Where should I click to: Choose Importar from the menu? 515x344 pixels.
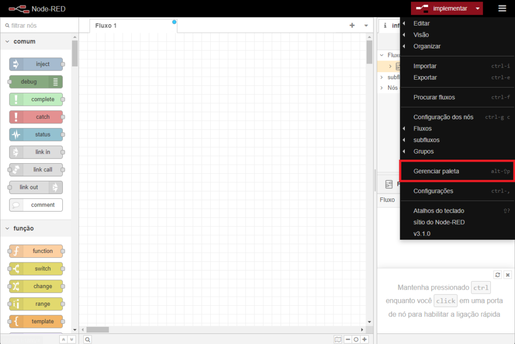coord(425,66)
